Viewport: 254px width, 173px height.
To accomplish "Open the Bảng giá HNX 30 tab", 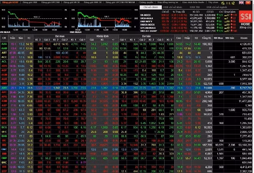I will tap(92, 2).
